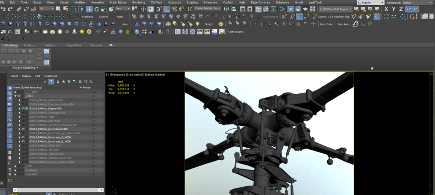The width and height of the screenshot is (435, 195).
Task: Collapse the _HIGH layer group
Action: tap(15, 96)
